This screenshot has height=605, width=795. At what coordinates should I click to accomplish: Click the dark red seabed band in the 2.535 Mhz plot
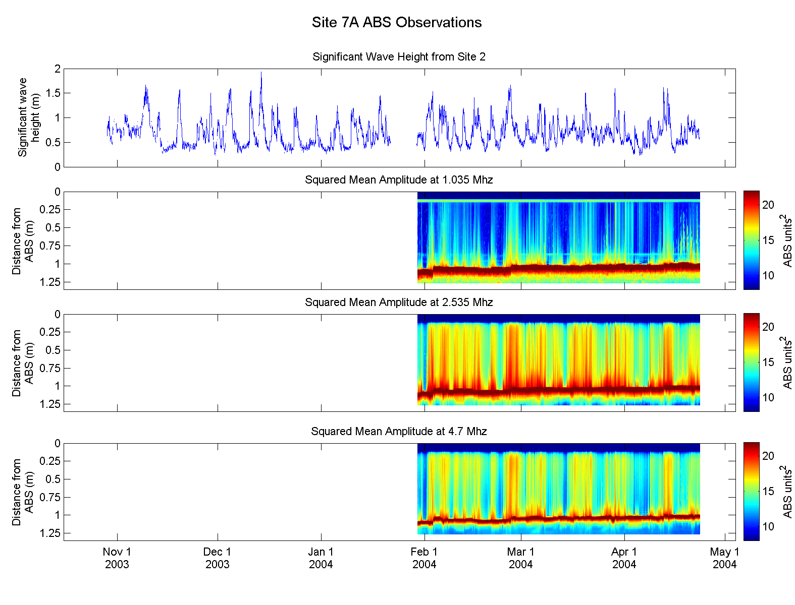[x=555, y=391]
